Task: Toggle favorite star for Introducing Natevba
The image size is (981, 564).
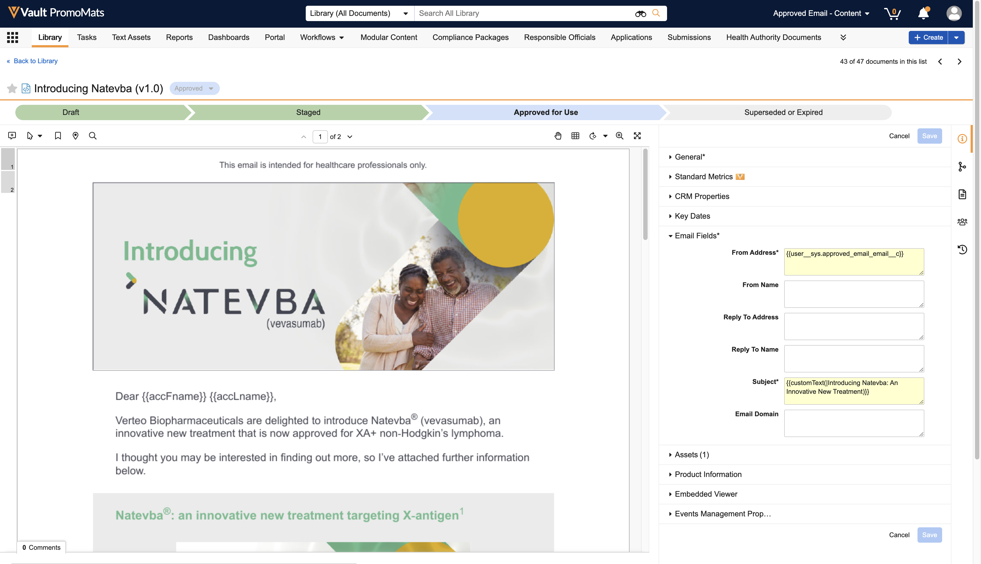Action: pos(12,88)
